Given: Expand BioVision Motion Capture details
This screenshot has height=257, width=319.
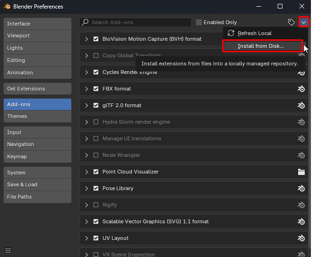Looking at the screenshot, I should click(86, 39).
